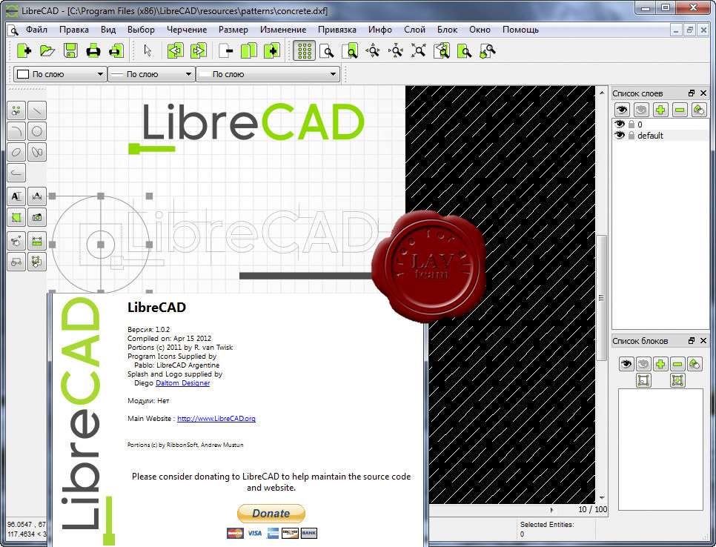Viewport: 716px width, 547px height.
Task: Click the New document toolbar icon
Action: coord(24,50)
